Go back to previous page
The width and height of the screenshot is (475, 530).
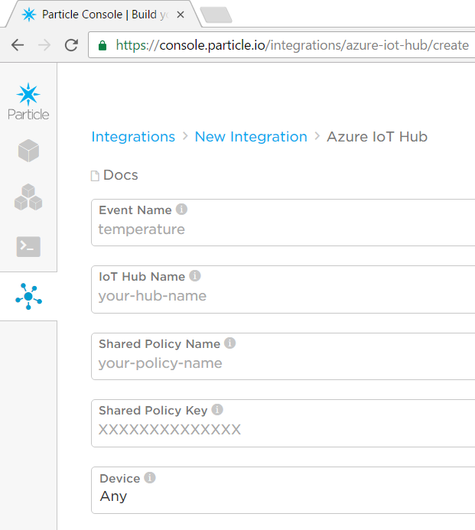[x=17, y=45]
